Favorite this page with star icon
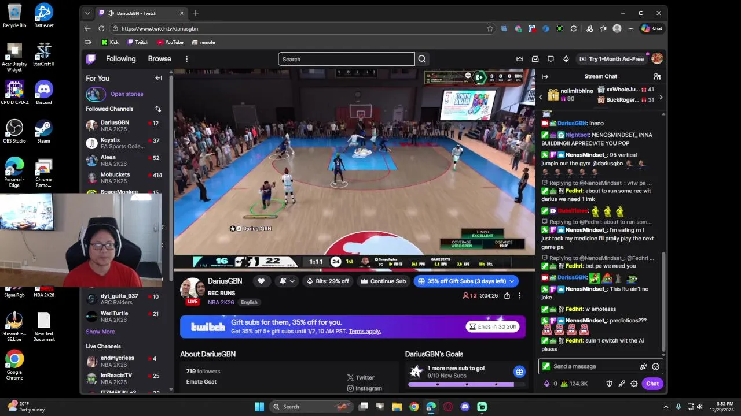Viewport: 741px width, 416px height. click(490, 28)
